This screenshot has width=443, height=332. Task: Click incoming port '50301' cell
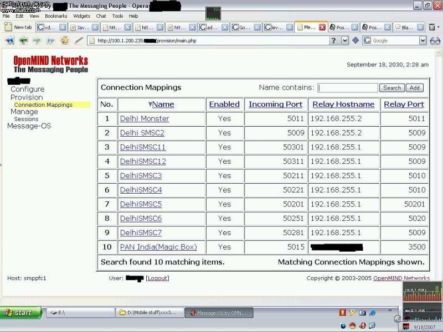point(276,147)
